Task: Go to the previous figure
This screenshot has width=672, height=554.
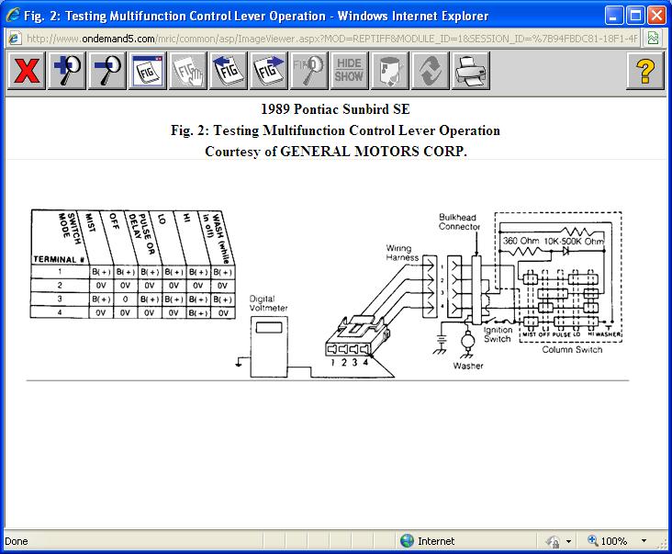Action: (x=228, y=71)
